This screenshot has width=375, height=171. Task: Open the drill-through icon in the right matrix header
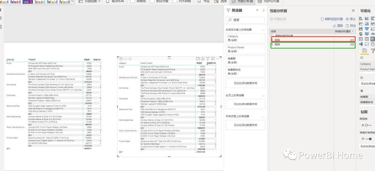pyautogui.click(x=198, y=59)
